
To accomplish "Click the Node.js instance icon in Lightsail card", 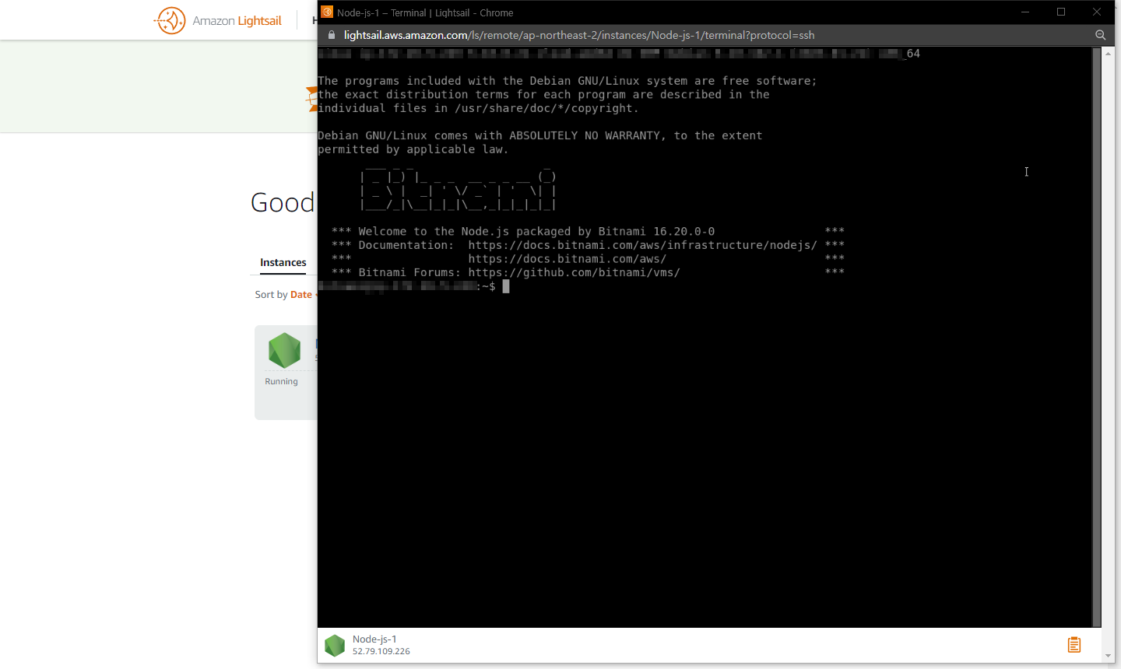I will coord(284,350).
